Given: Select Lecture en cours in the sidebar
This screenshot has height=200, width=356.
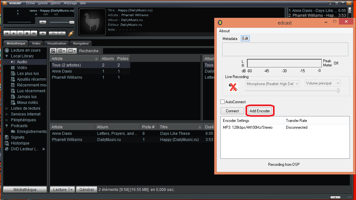Looking at the screenshot, I should point(26,50).
